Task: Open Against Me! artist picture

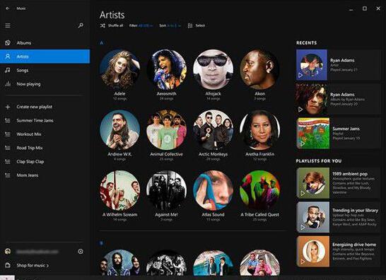Action: pos(167,190)
